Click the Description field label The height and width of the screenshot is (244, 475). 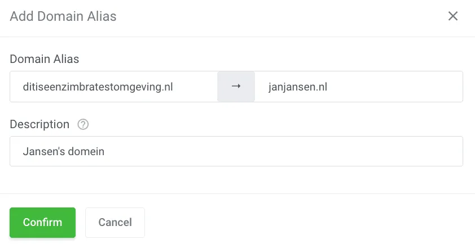pos(39,124)
